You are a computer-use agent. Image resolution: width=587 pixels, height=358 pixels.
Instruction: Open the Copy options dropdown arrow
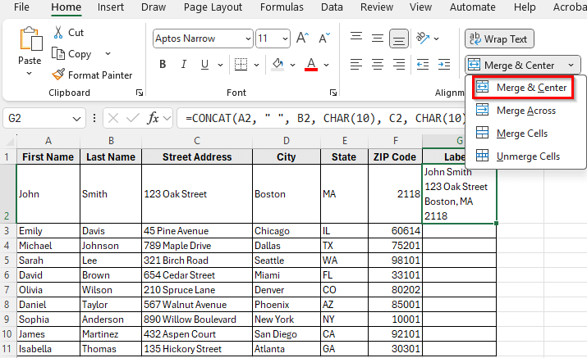108,54
